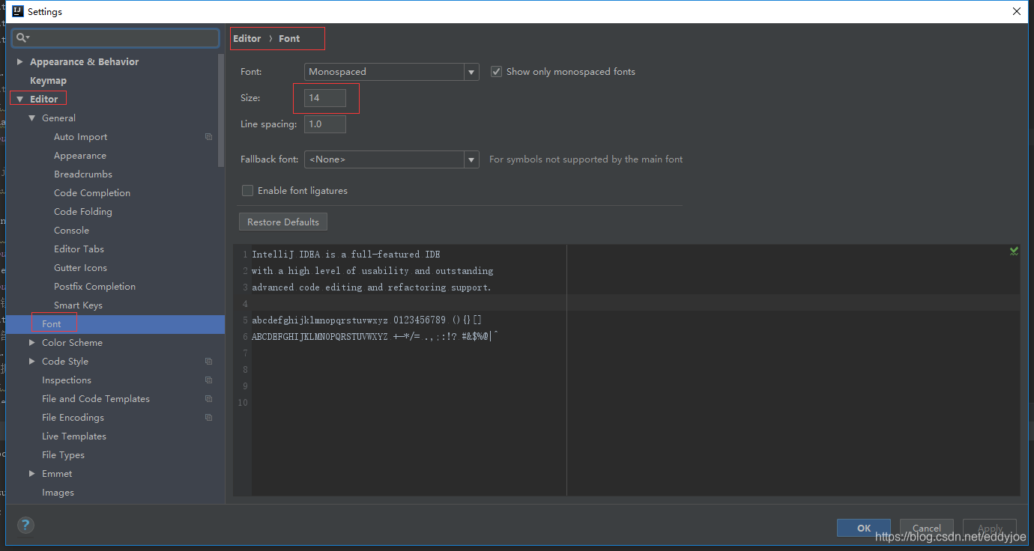The width and height of the screenshot is (1034, 551).
Task: Select File Types settings
Action: (x=63, y=455)
